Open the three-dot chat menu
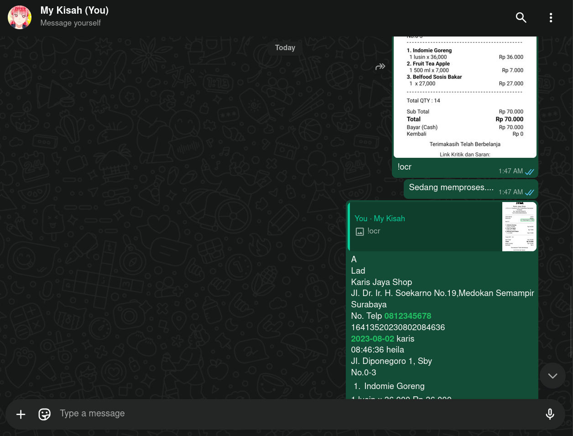Image resolution: width=573 pixels, height=436 pixels. click(551, 18)
